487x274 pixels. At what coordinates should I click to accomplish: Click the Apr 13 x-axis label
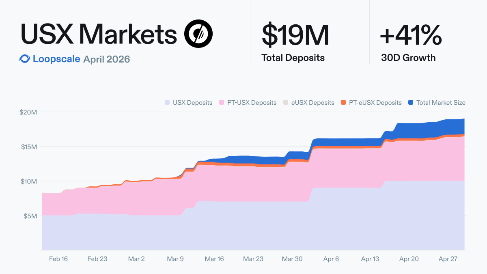(x=370, y=259)
